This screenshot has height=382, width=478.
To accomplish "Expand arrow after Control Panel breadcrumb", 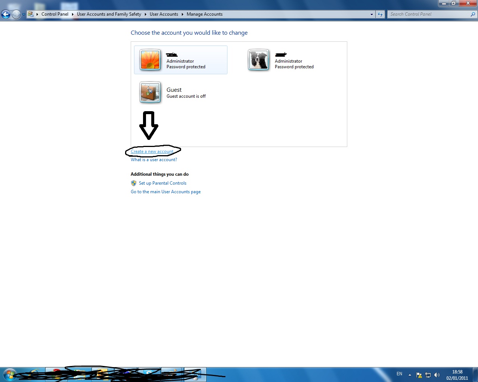I will click(72, 15).
